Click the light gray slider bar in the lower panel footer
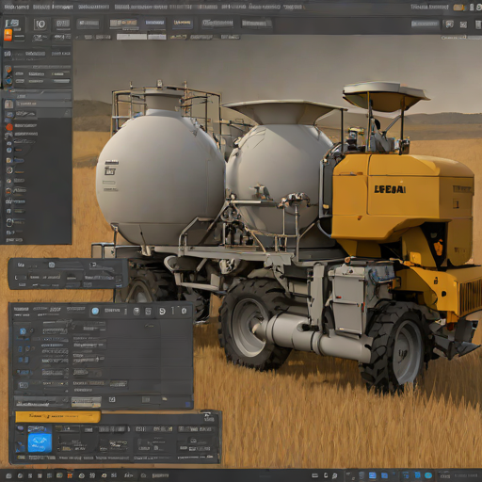The image size is (482, 482). 87,401
